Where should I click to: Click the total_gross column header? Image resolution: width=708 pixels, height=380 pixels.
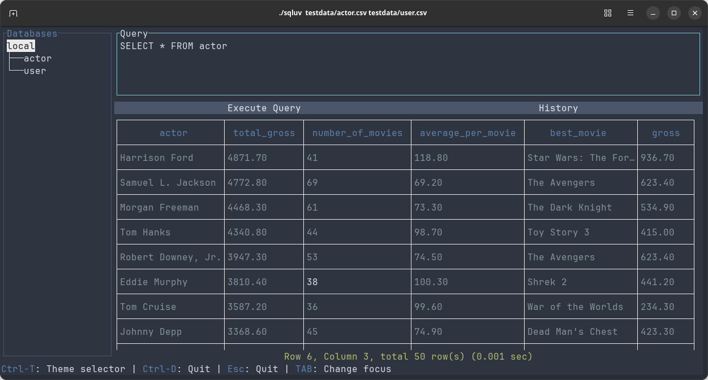[264, 133]
